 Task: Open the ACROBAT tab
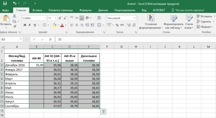coord(159,10)
